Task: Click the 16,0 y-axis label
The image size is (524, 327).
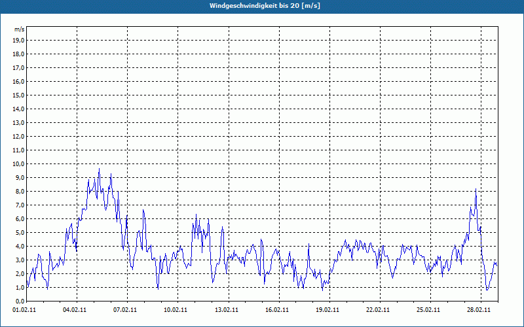Action: [x=19, y=81]
